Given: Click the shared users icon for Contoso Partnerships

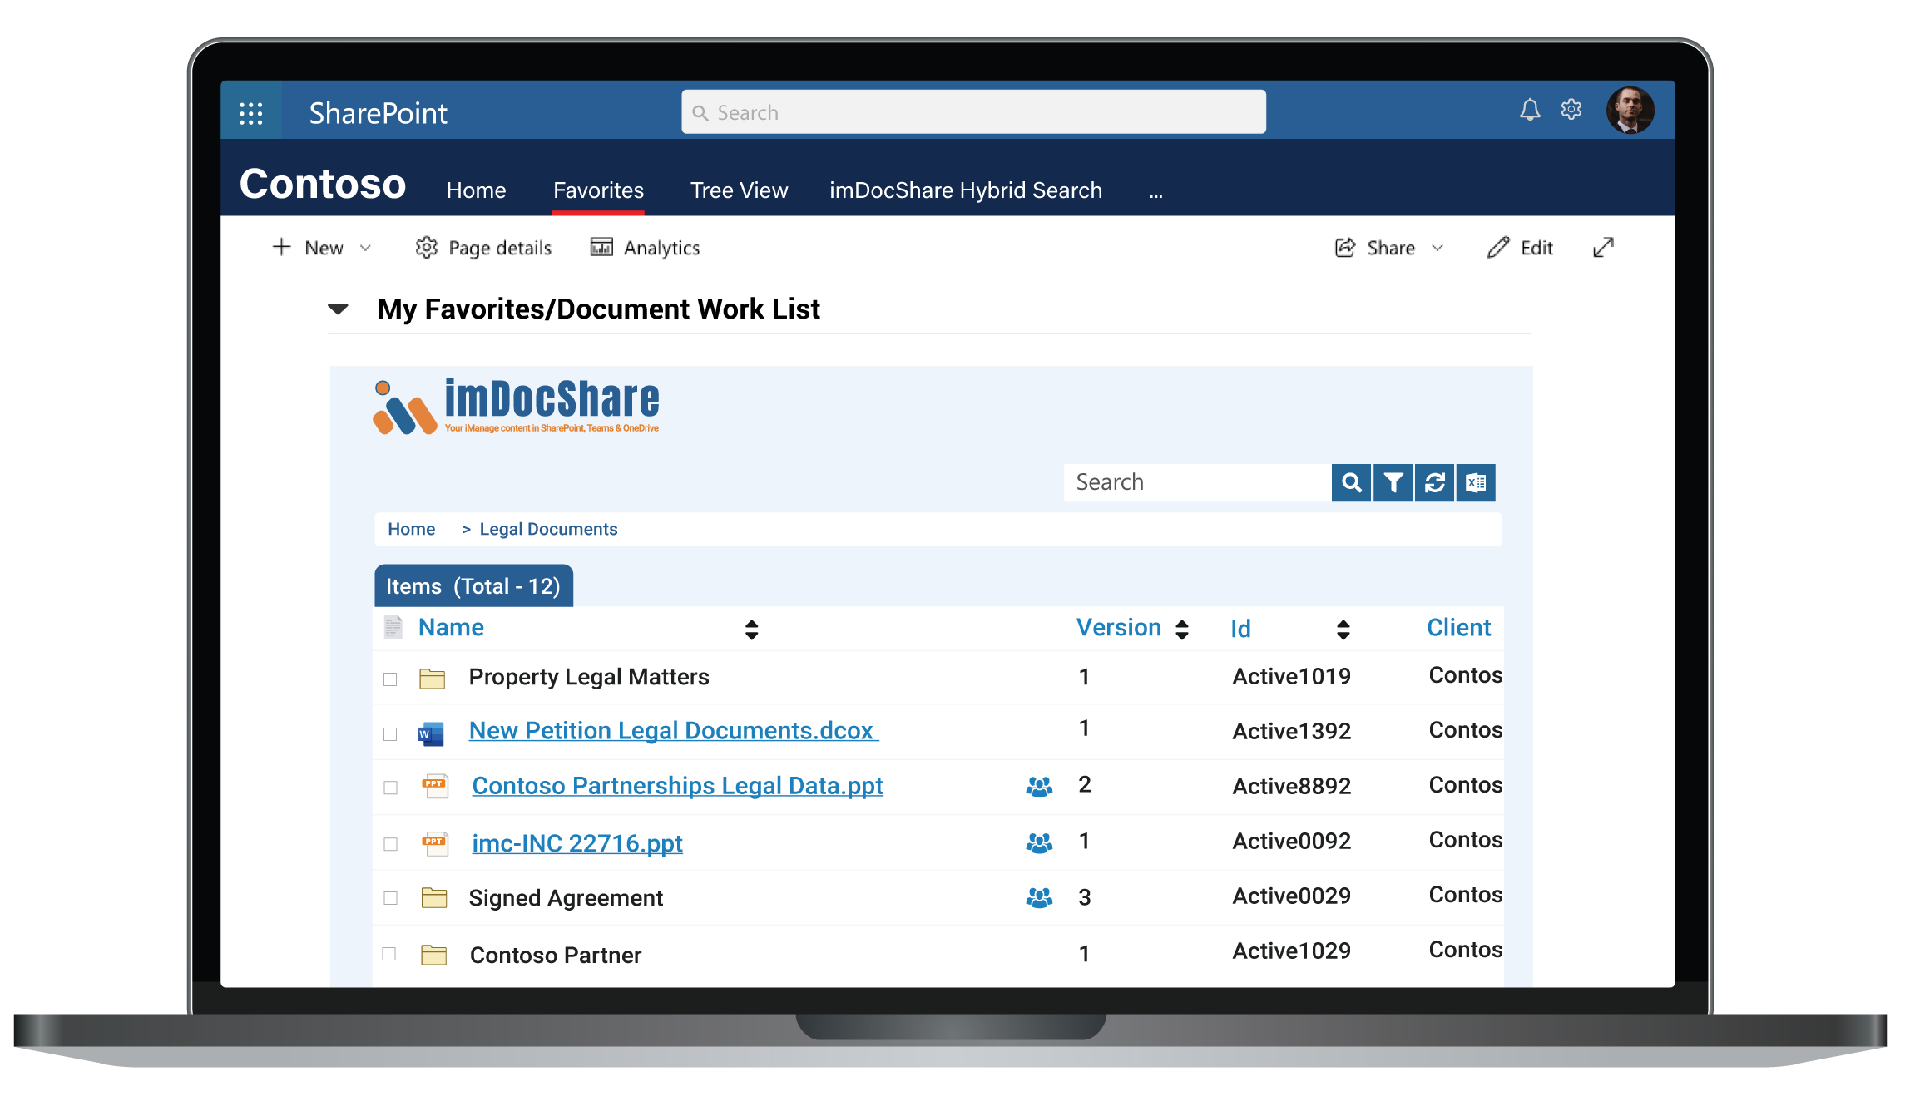Looking at the screenshot, I should point(1039,786).
